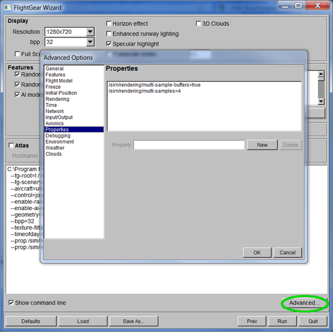Click the --bpp=32 command line entry

tap(22, 221)
